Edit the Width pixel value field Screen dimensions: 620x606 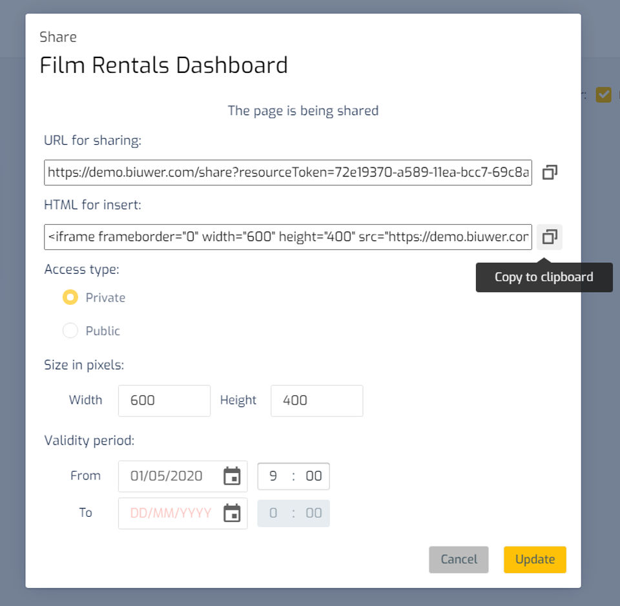[164, 401]
